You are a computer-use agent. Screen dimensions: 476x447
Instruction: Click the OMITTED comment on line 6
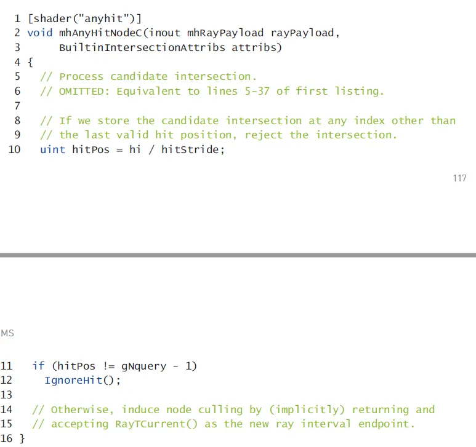pos(212,91)
